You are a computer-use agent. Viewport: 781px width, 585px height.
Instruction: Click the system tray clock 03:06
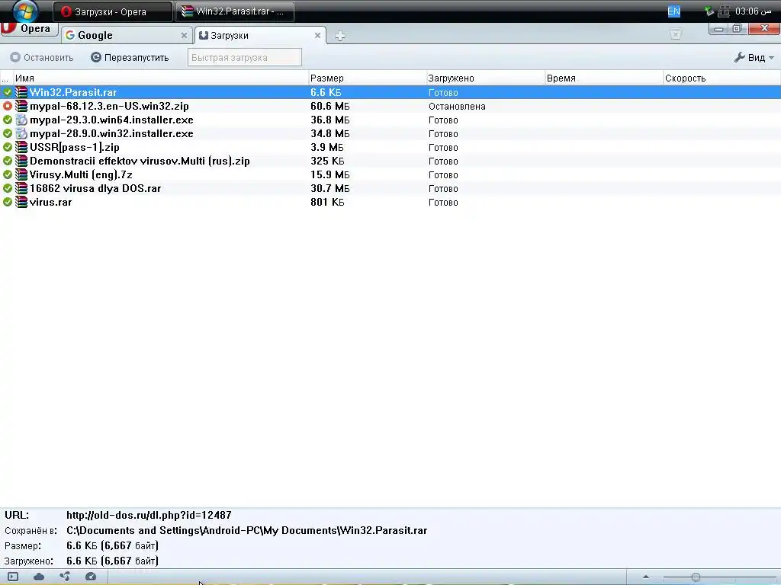(x=753, y=11)
